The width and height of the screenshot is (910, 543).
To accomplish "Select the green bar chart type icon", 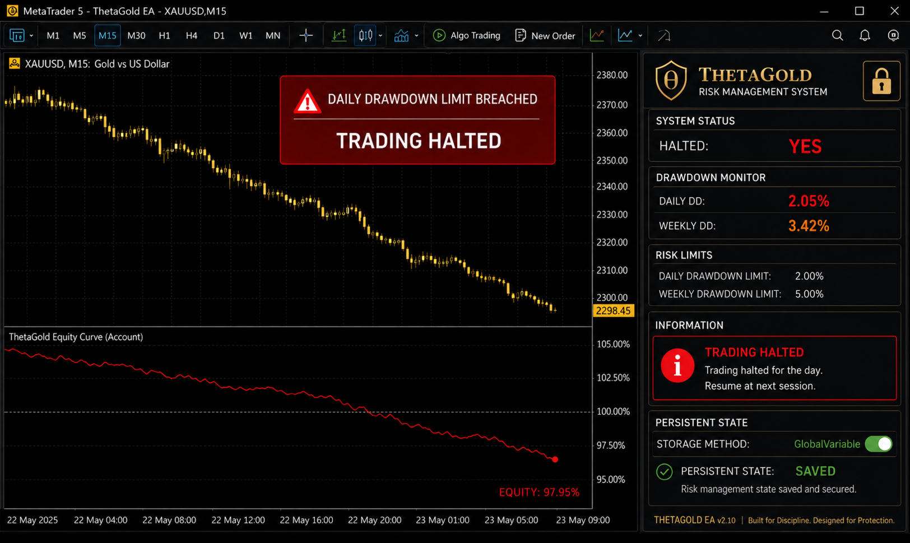I will click(339, 36).
